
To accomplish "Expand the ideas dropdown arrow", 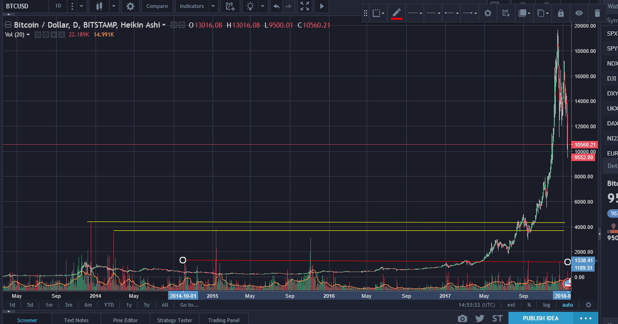I will (x=263, y=6).
